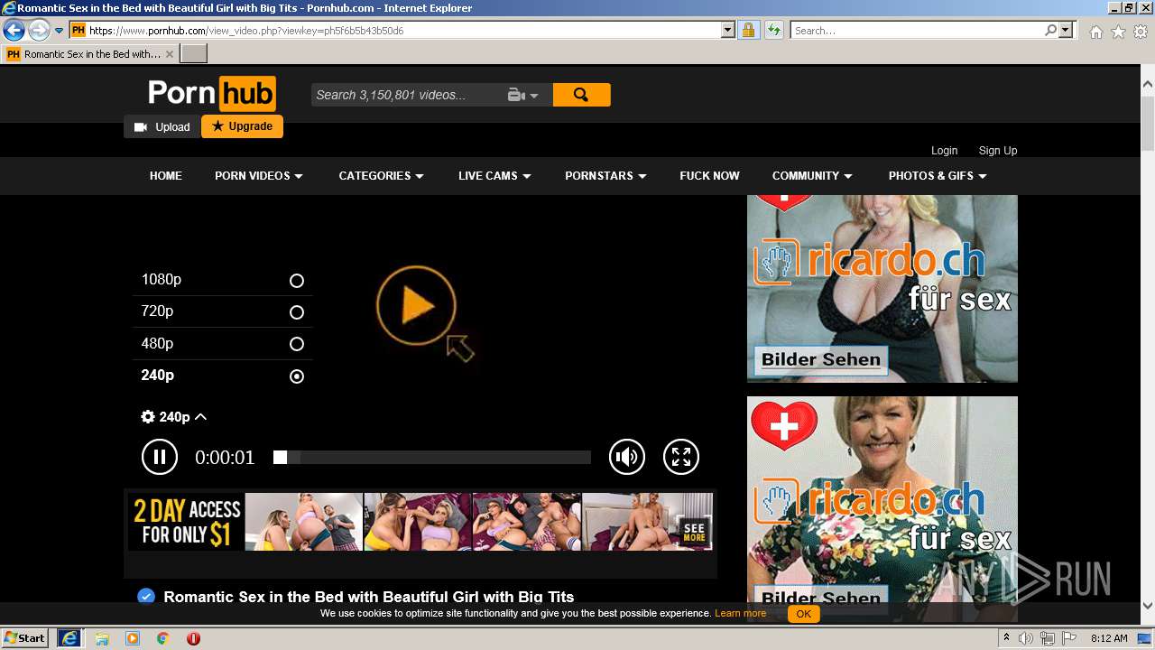Open File Explorer from the taskbar
Image resolution: width=1155 pixels, height=650 pixels.
102,638
